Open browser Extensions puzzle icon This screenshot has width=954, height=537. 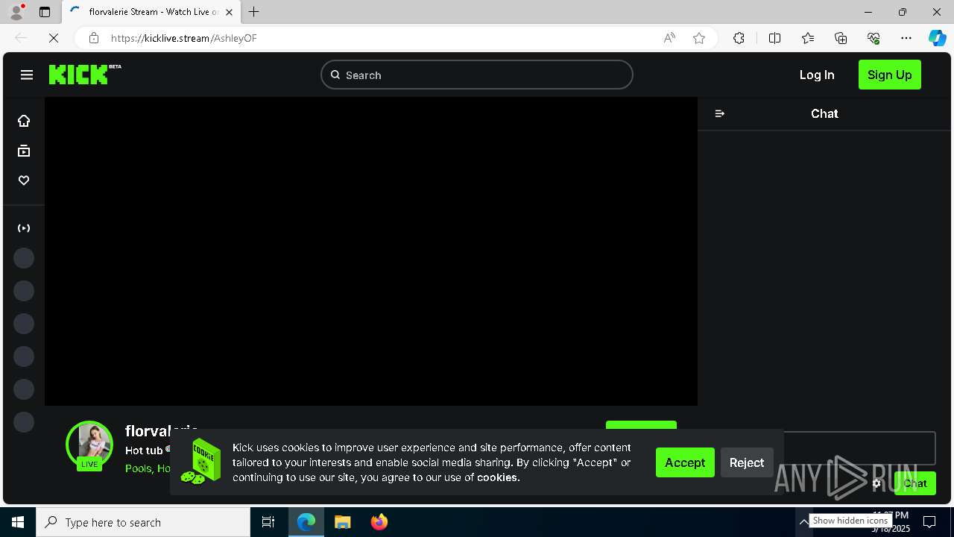739,38
